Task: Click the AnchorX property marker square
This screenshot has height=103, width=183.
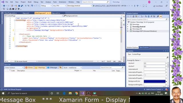Action: coord(166,63)
